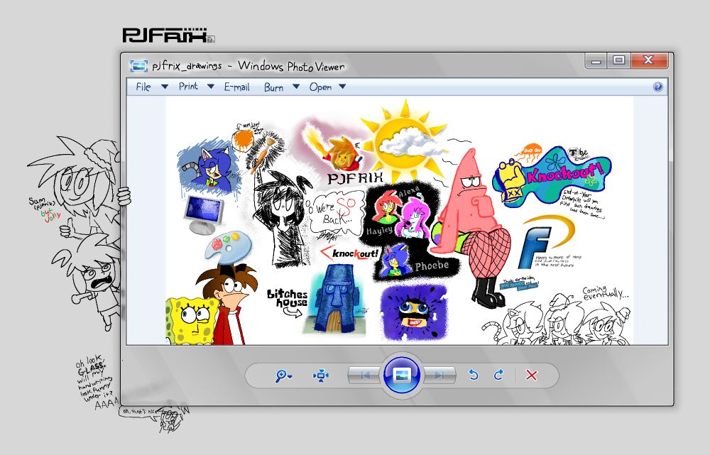Expand the Open dropdown arrow
Image resolution: width=710 pixels, height=455 pixels.
(x=342, y=86)
